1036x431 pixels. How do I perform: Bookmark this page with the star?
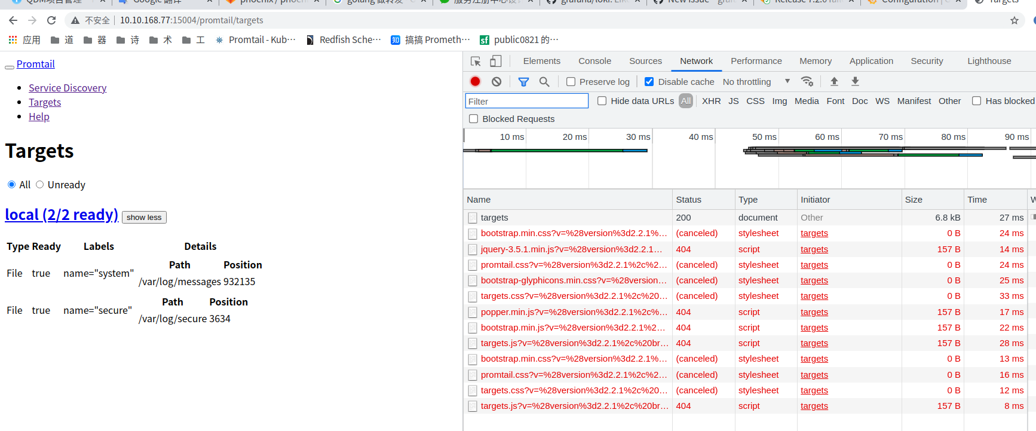[x=1014, y=20]
